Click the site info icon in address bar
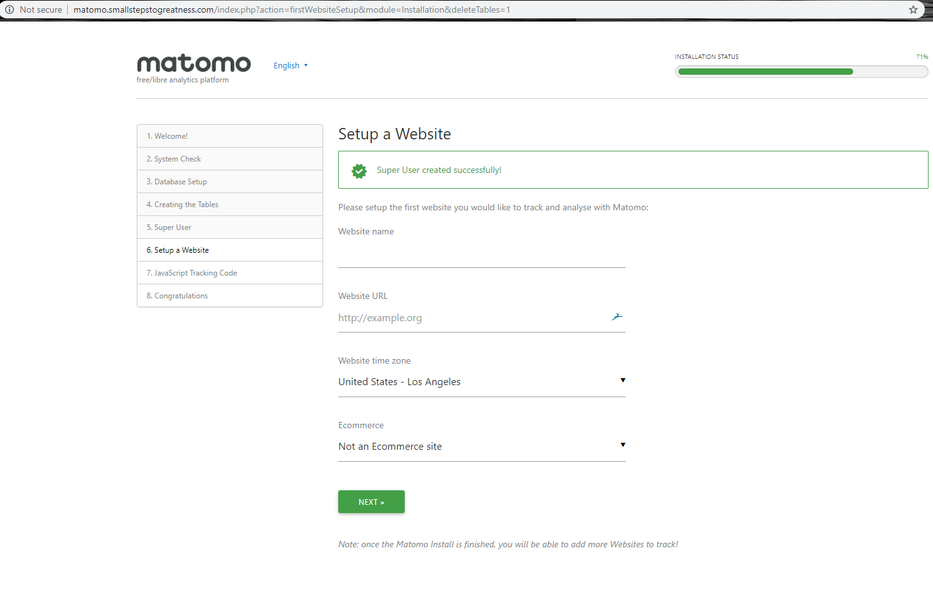This screenshot has width=933, height=591. [x=10, y=10]
